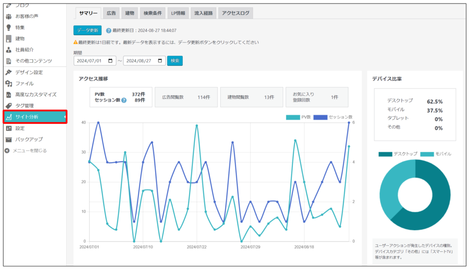Image resolution: width=470 pixels, height=270 pixels.
Task: Click the help icon beside 最終更新日
Action: pos(109,31)
